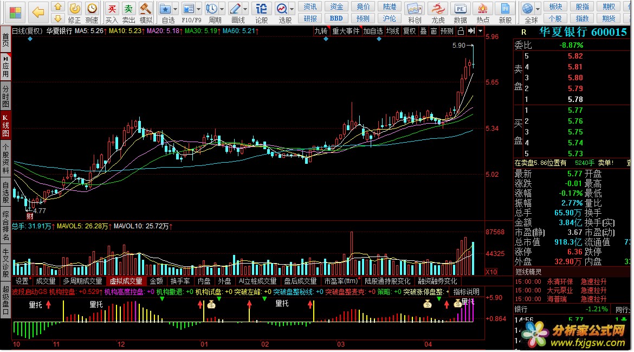
Task: Click the money bag marker near 01
Action: coord(211,304)
